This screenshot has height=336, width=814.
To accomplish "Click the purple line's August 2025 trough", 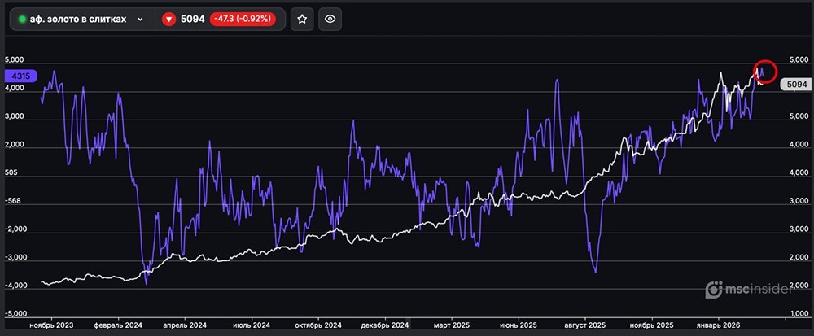I will (x=596, y=272).
